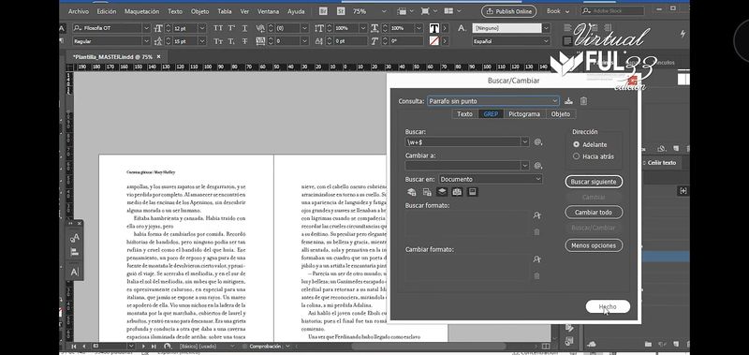Viewport: 749px width, 355px height.
Task: Switch to the GREP tab
Action: 491,114
